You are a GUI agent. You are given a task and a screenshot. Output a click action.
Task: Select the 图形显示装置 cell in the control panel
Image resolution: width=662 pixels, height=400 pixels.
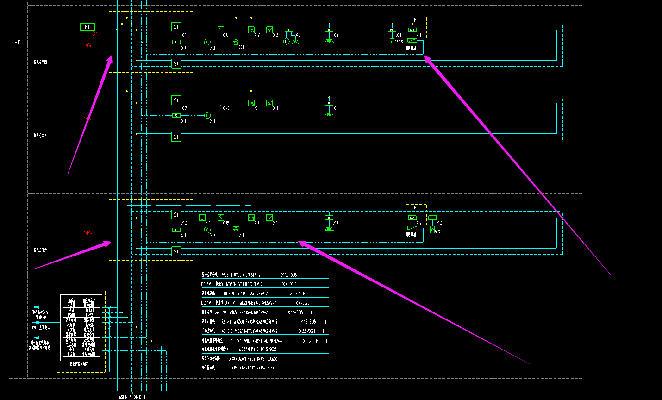click(71, 303)
